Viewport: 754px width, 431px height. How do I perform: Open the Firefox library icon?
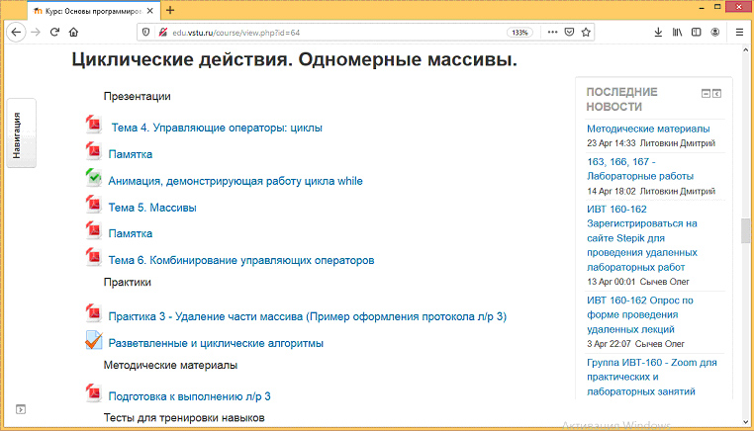coord(678,32)
